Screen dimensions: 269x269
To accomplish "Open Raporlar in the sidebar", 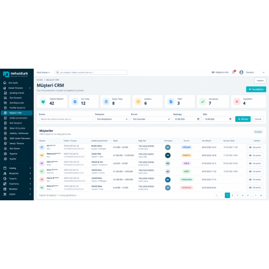I will 13,153.
